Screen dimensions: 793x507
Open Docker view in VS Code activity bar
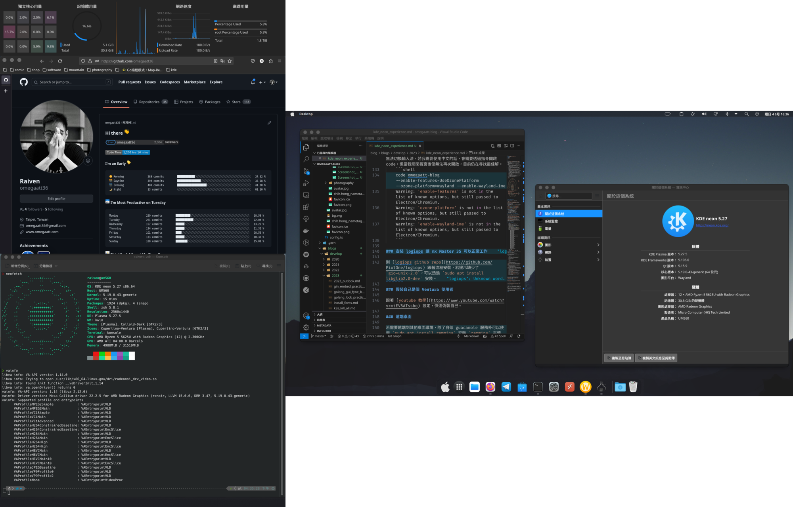coord(306,231)
